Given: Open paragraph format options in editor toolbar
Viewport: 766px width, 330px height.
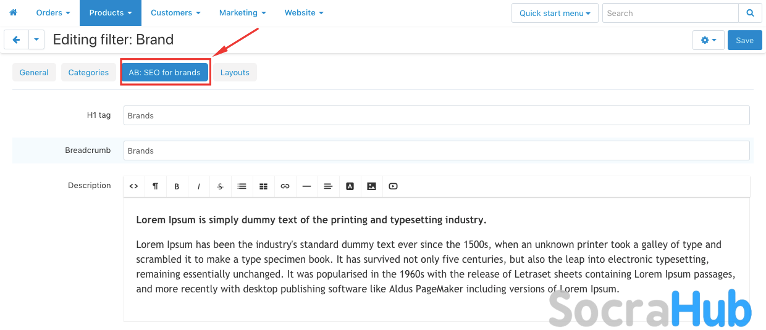Looking at the screenshot, I should 155,186.
